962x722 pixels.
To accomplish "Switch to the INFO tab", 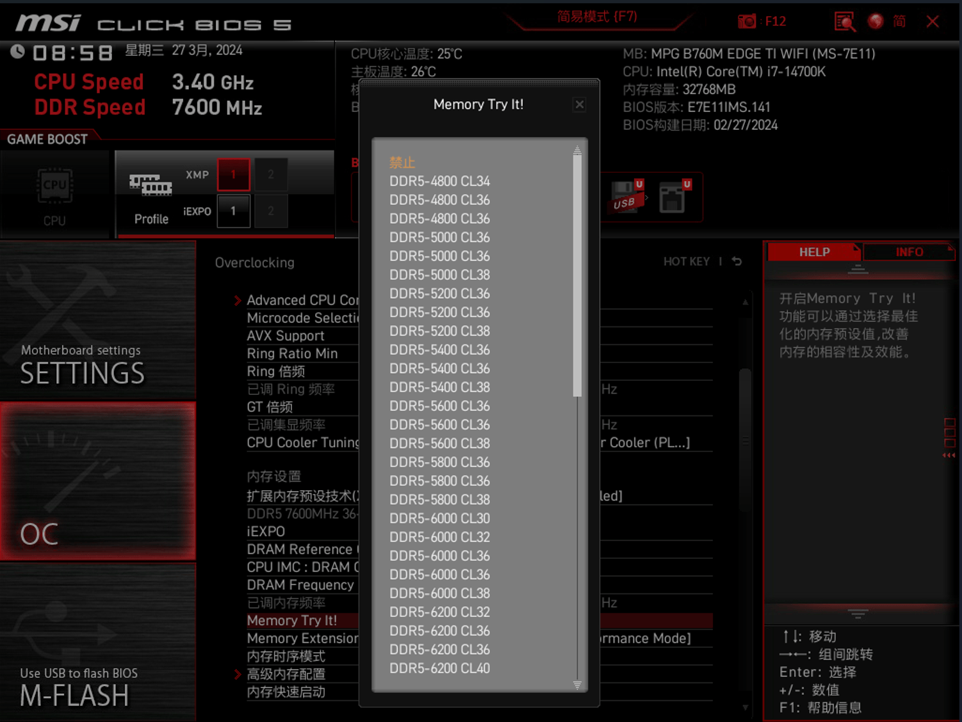I will click(909, 252).
